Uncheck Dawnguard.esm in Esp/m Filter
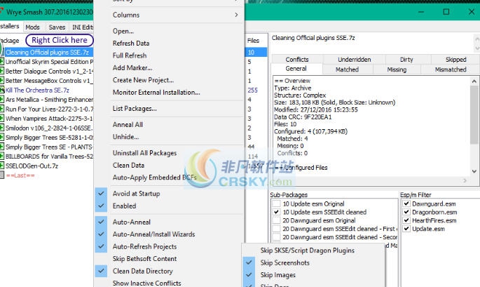Image resolution: width=480 pixels, height=287 pixels. [406, 203]
